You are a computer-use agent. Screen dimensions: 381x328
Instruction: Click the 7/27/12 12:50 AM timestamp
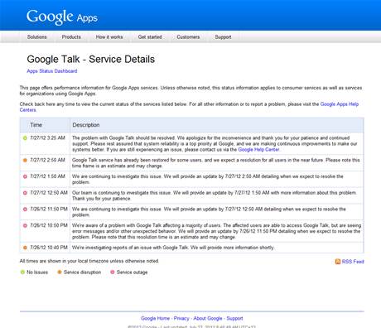pos(49,193)
